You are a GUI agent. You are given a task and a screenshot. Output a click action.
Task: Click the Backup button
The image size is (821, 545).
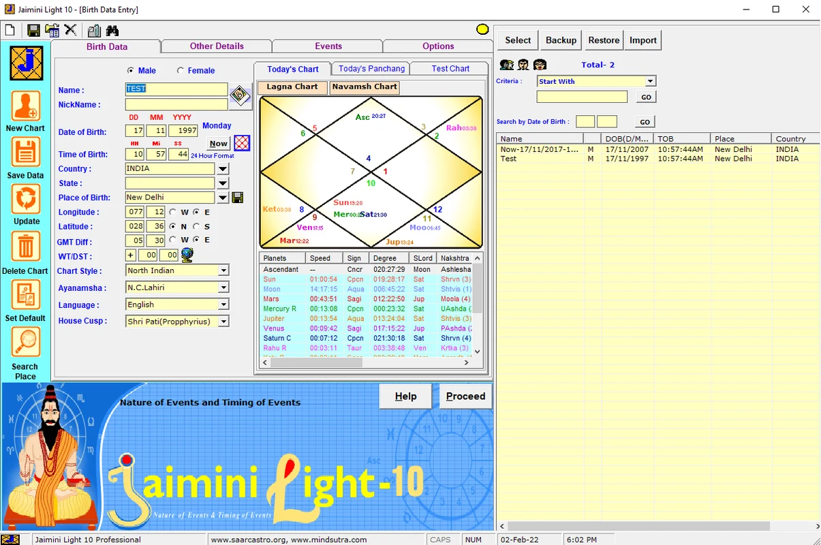tap(561, 40)
